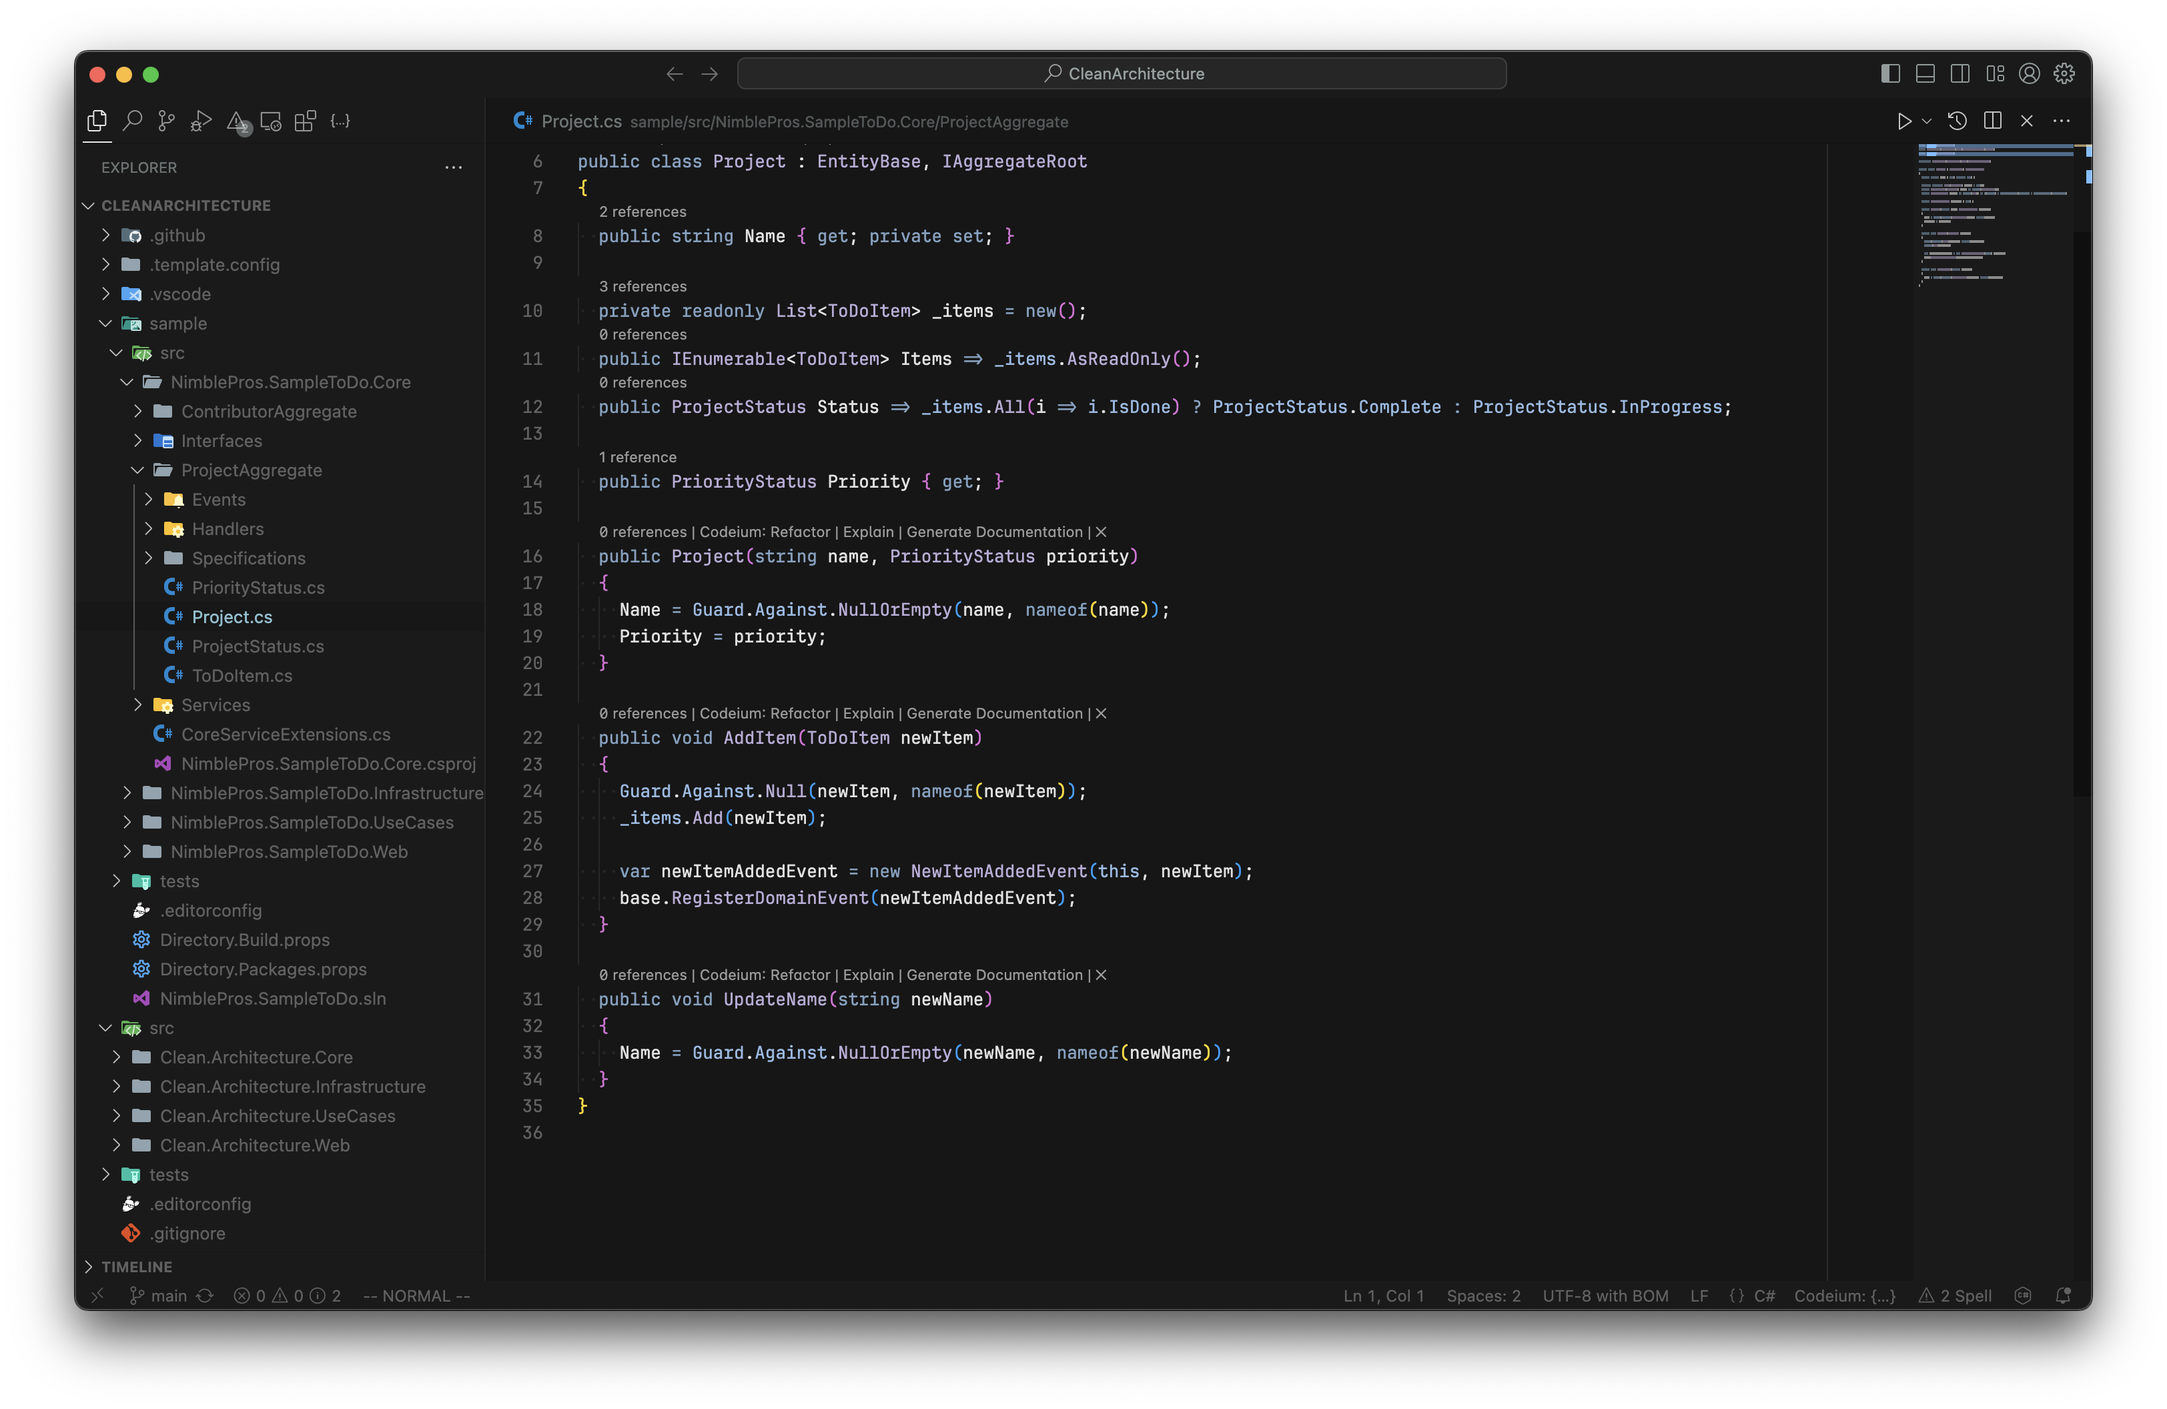Expand the Events folder
Viewport: 2167px width, 1409px height.
point(219,500)
